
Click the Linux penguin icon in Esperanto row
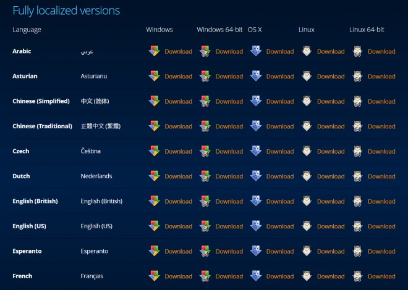coord(307,251)
